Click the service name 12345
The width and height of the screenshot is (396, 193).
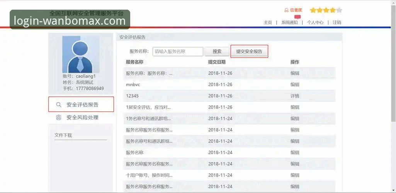(132, 96)
